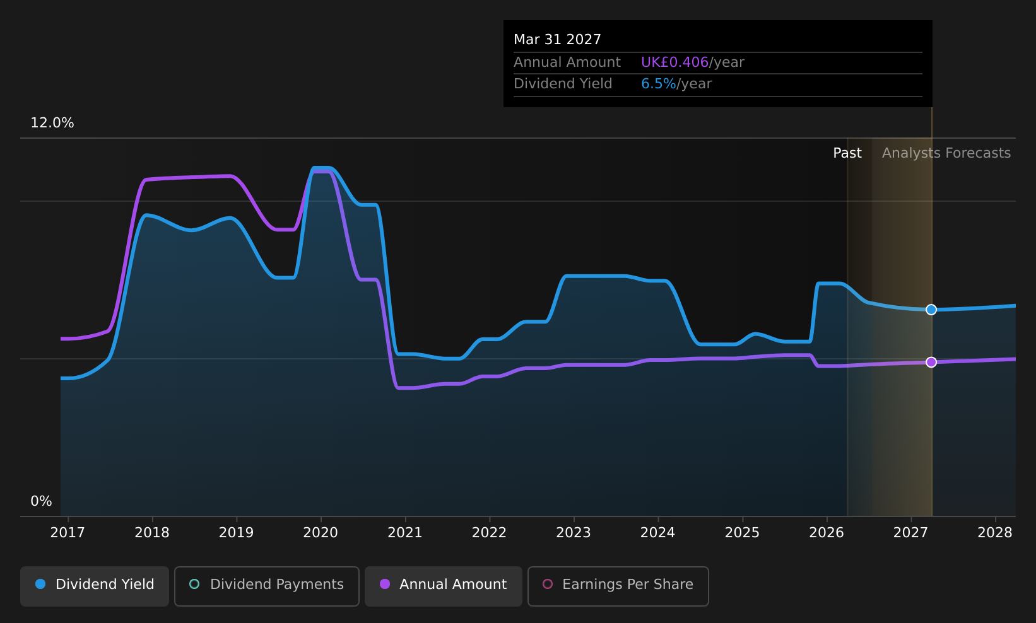Click the 2022 x-axis label
1036x623 pixels.
pos(489,533)
